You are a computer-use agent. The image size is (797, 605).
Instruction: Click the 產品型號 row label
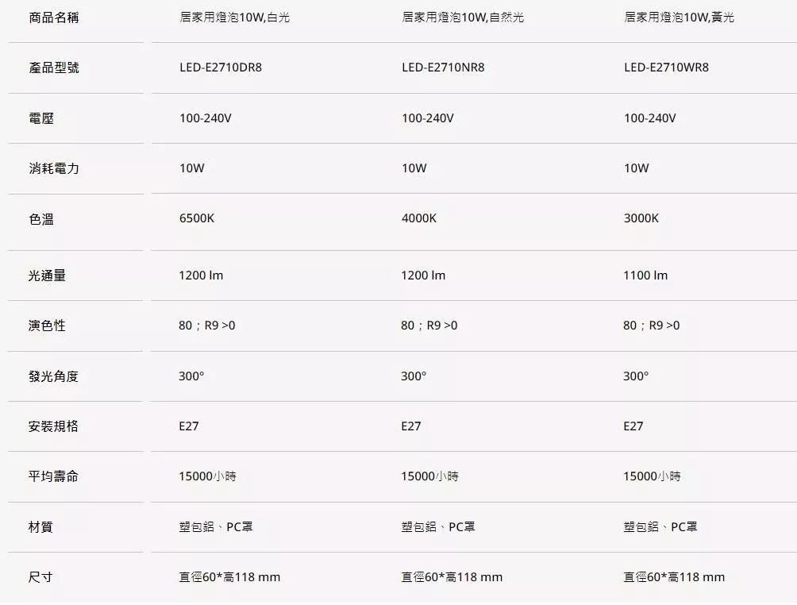tap(53, 68)
